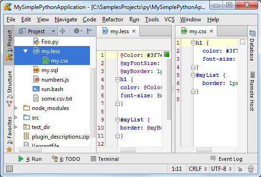Change the UTF-8 file encoding
Screen dimensions: 261x177
[222, 169]
